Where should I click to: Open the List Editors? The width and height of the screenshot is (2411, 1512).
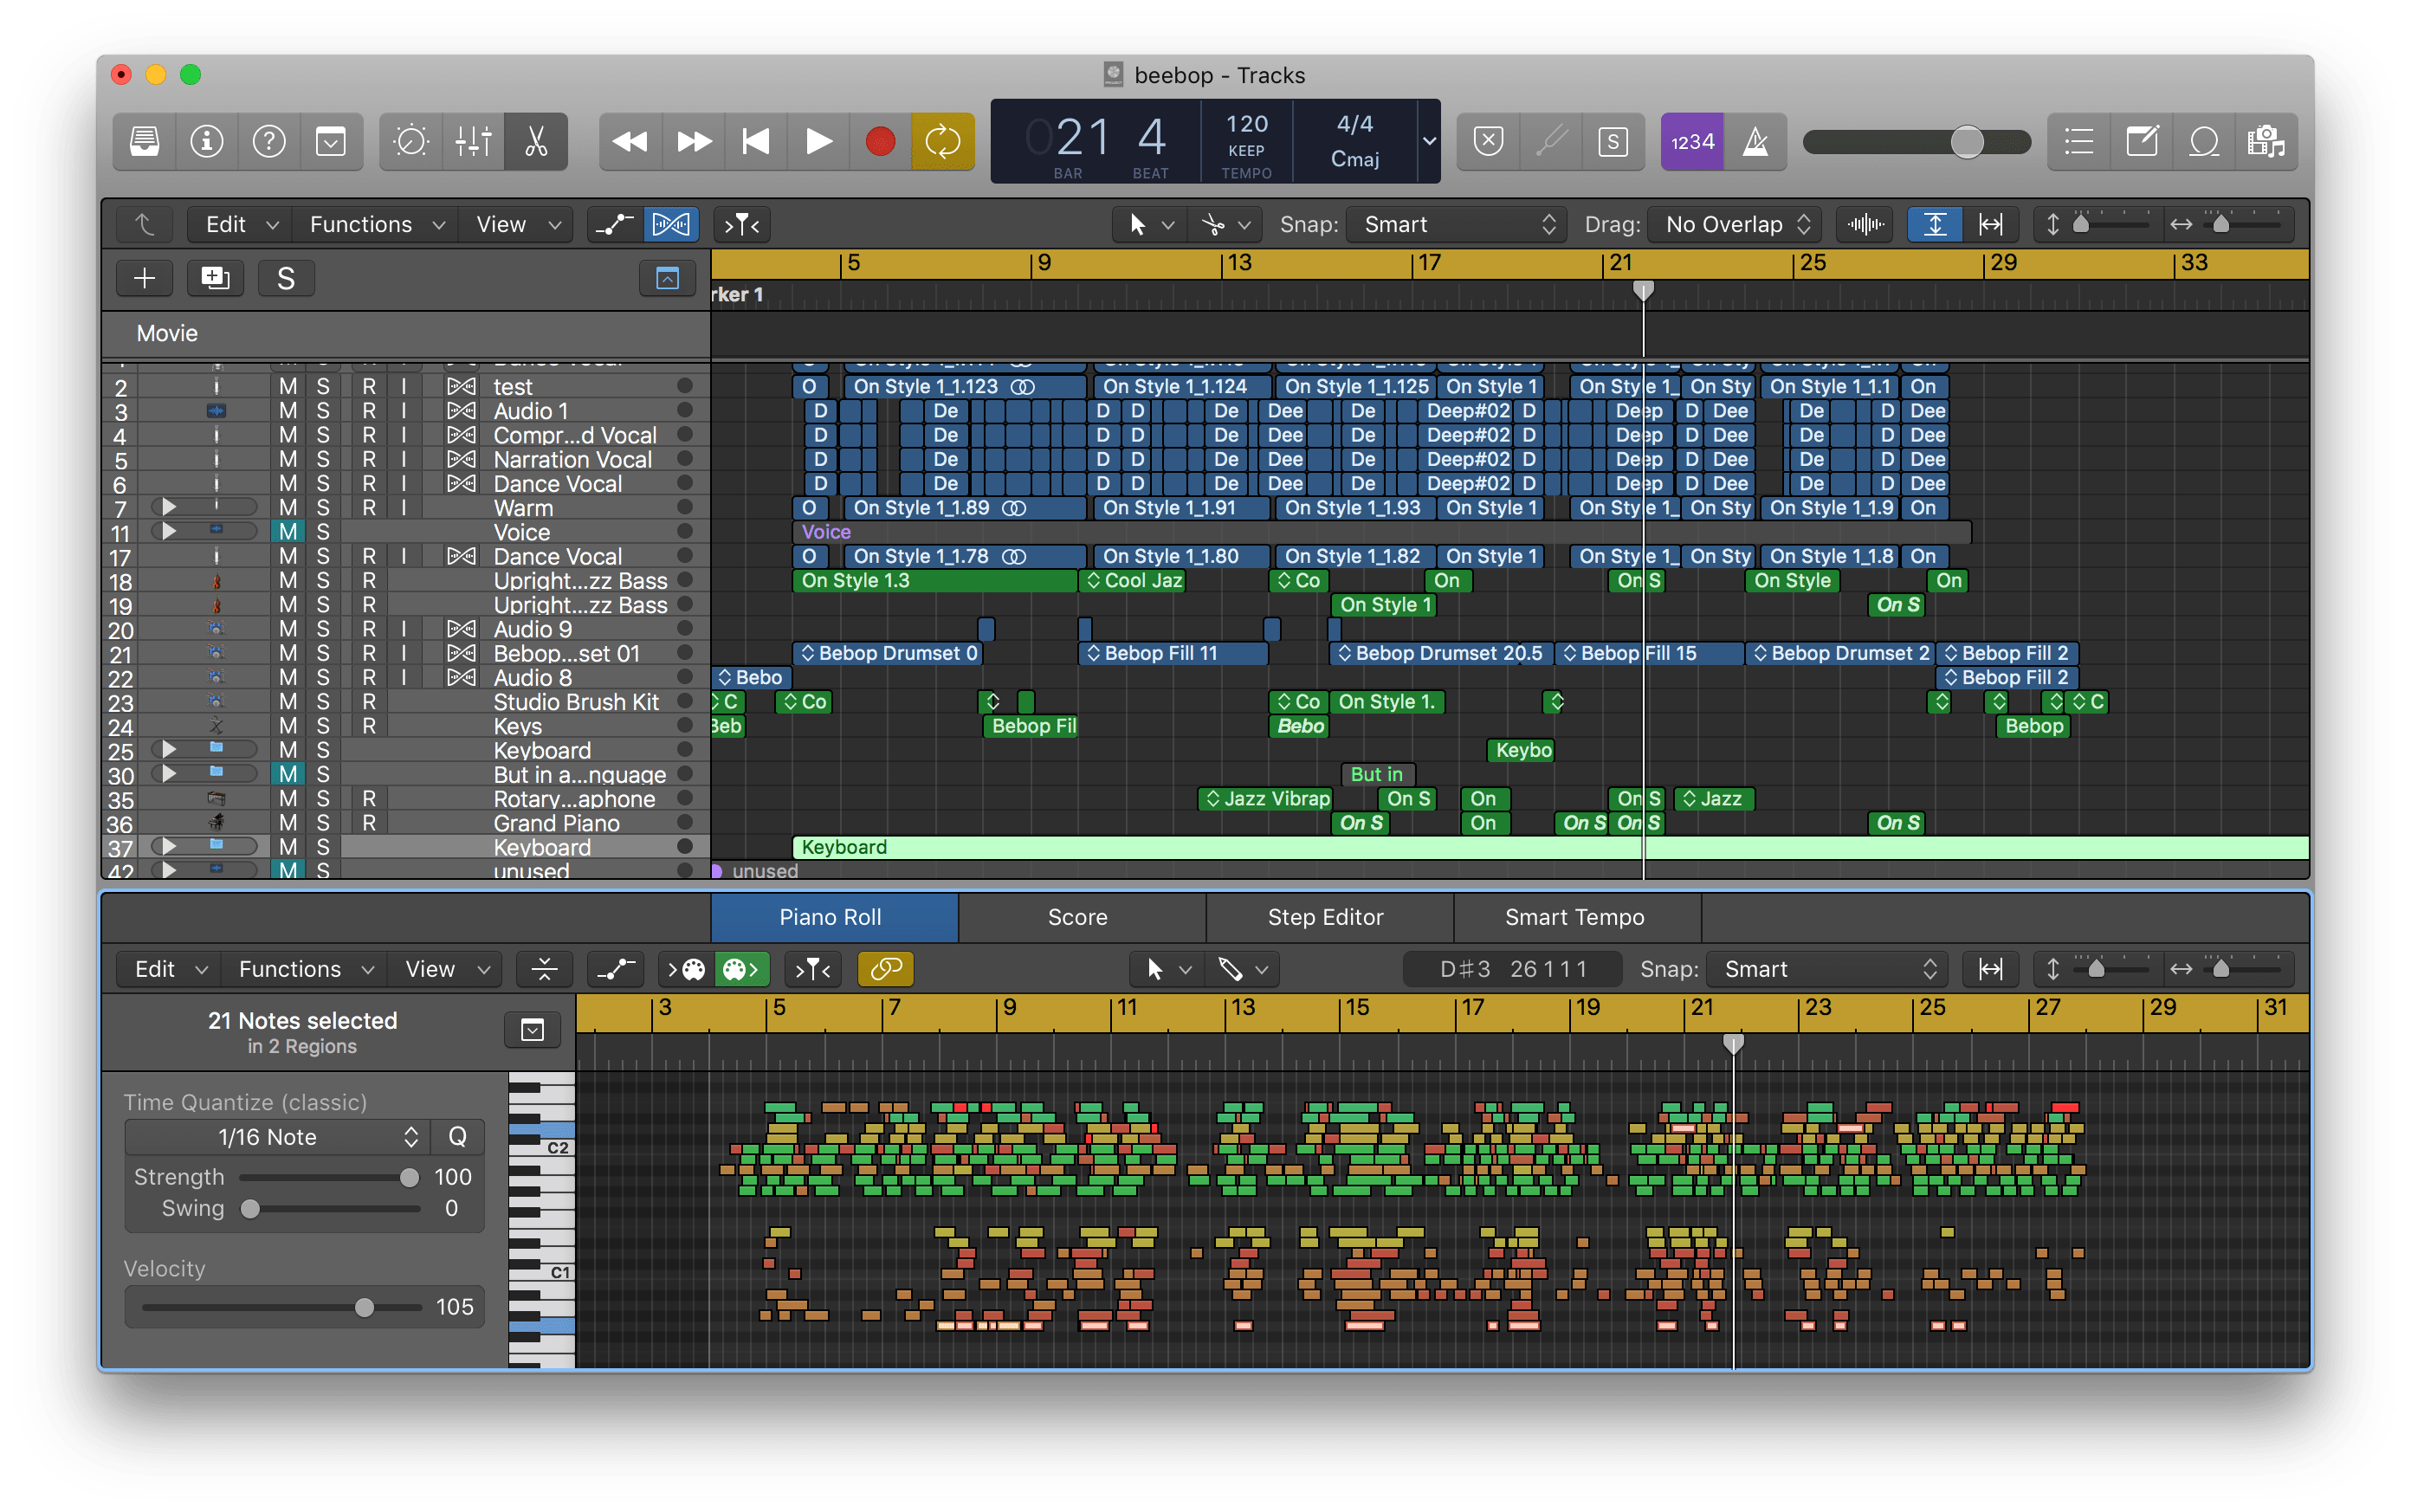coord(2079,141)
